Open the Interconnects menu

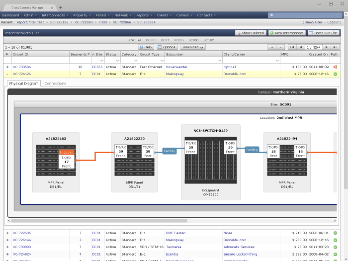point(55,15)
